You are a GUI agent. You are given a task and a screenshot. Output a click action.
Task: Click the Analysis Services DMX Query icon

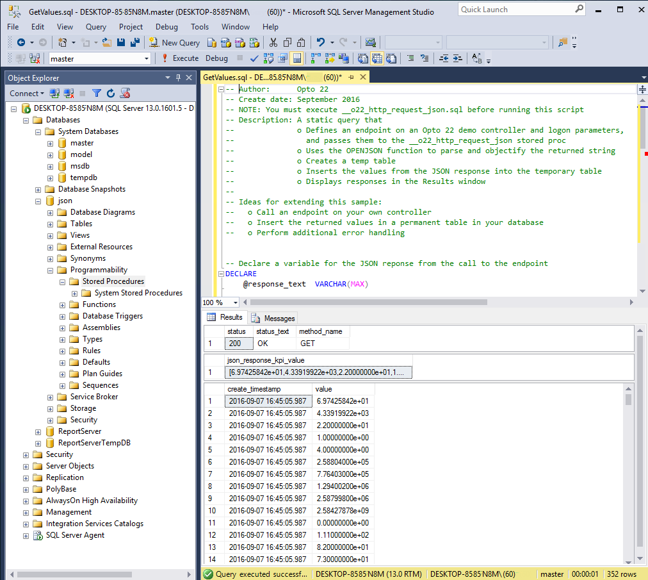(240, 42)
